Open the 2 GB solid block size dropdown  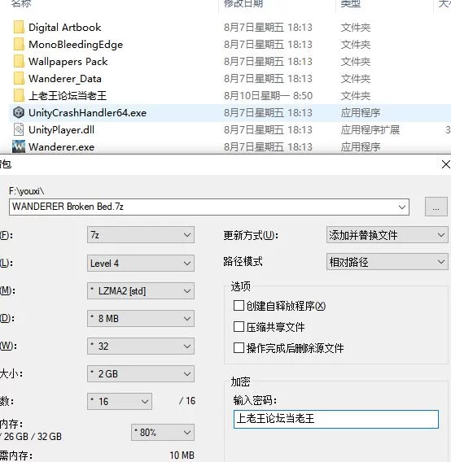point(141,374)
